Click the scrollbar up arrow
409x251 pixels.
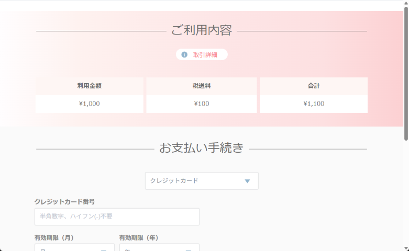406,3
